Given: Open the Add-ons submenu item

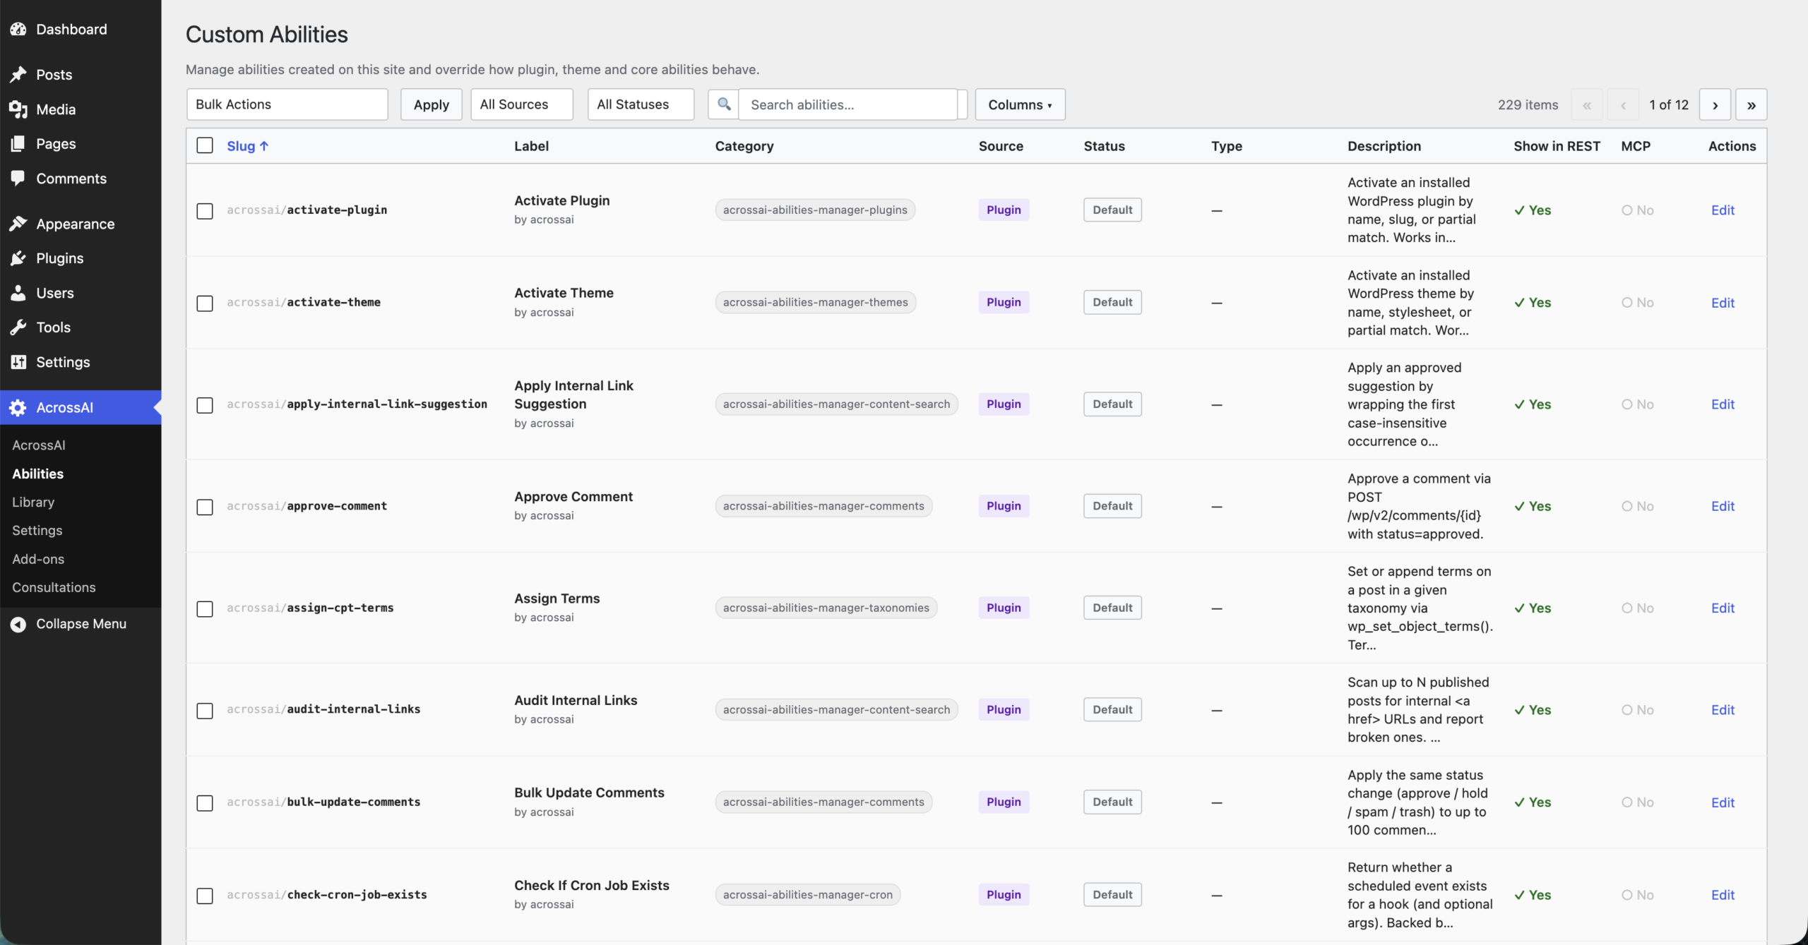Looking at the screenshot, I should pyautogui.click(x=38, y=559).
